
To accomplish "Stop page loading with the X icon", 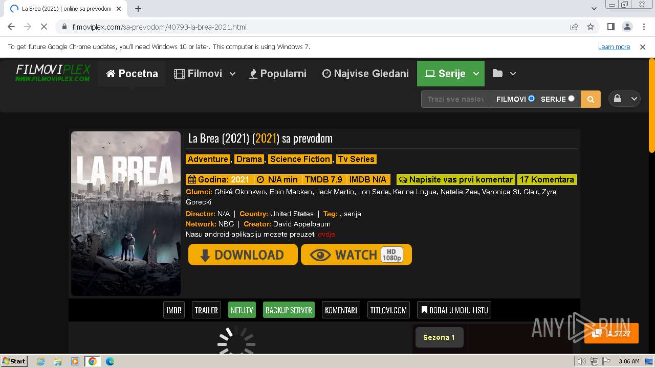I will (x=44, y=27).
